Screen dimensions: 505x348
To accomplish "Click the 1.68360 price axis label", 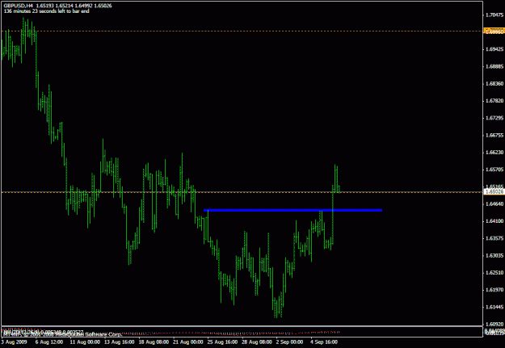I will click(494, 84).
